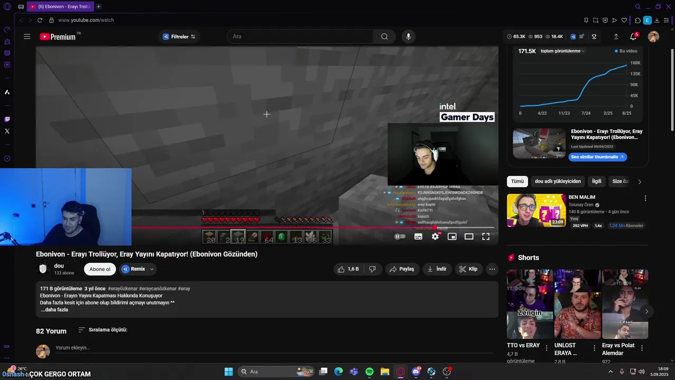The image size is (675, 380).
Task: Open the Sıralama ölçütü sort menu
Action: pos(103,330)
